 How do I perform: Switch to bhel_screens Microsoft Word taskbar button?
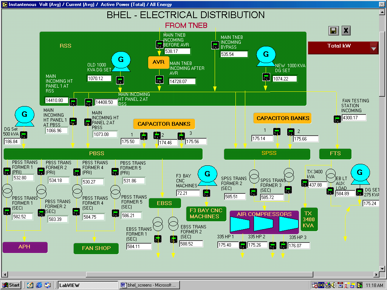click(x=150, y=285)
